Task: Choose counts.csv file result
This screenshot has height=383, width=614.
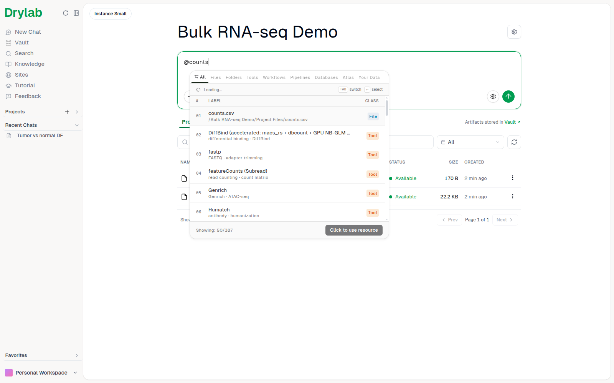Action: coord(287,116)
